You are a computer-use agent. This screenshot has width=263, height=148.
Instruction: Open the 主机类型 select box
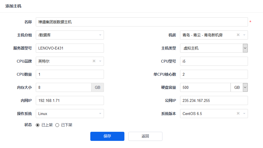click(214, 48)
